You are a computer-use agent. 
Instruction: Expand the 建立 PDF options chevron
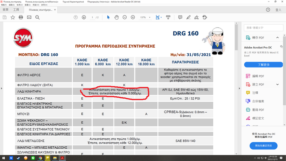pyautogui.click(x=277, y=85)
